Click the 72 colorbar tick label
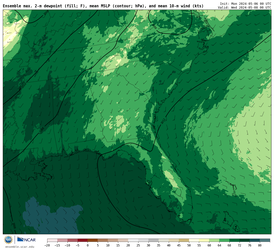This screenshot has height=250, width=274. 240,245
